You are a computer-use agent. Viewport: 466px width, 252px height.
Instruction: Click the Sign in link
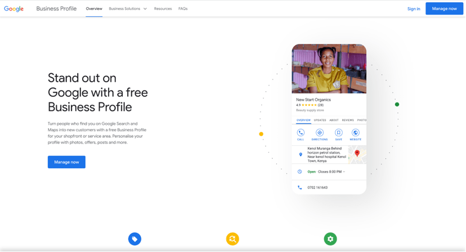point(414,8)
